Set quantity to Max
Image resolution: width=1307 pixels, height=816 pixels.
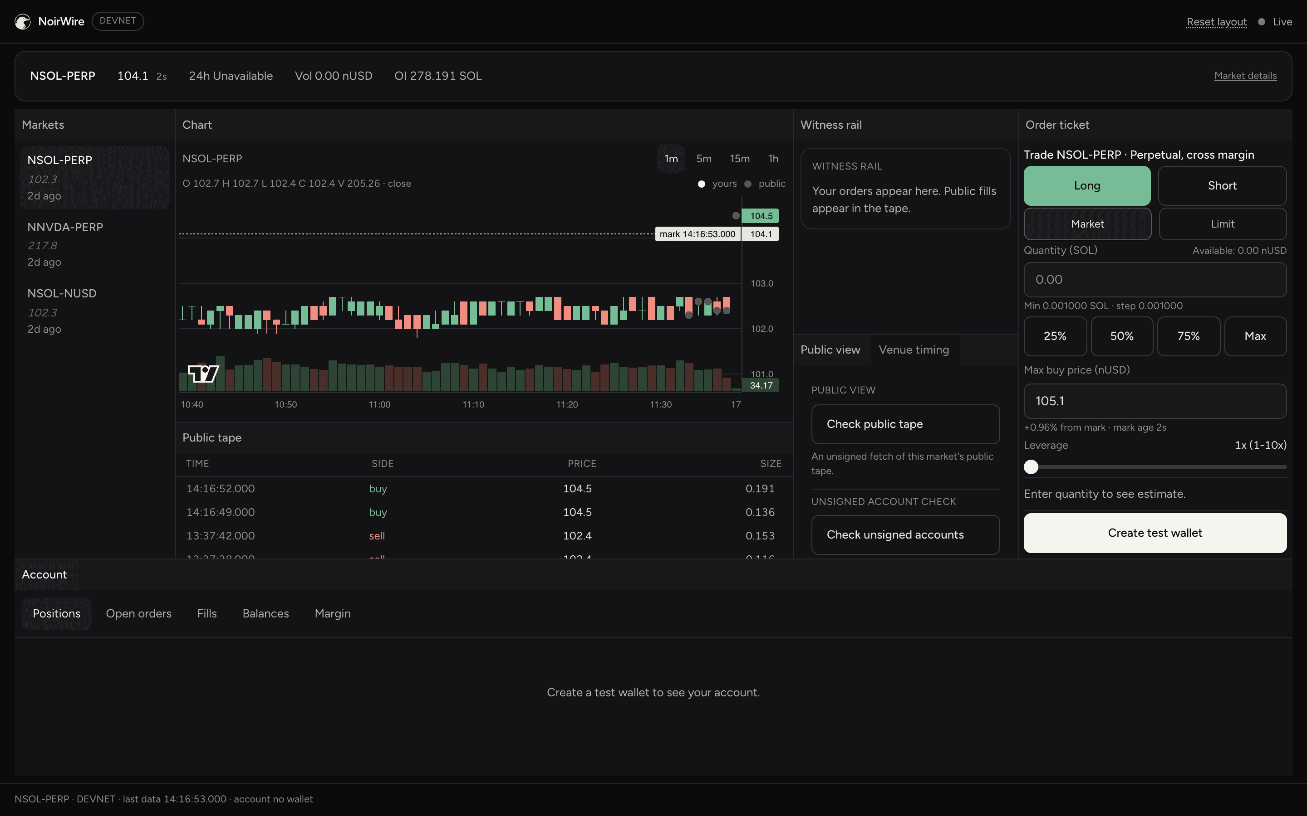[1255, 336]
